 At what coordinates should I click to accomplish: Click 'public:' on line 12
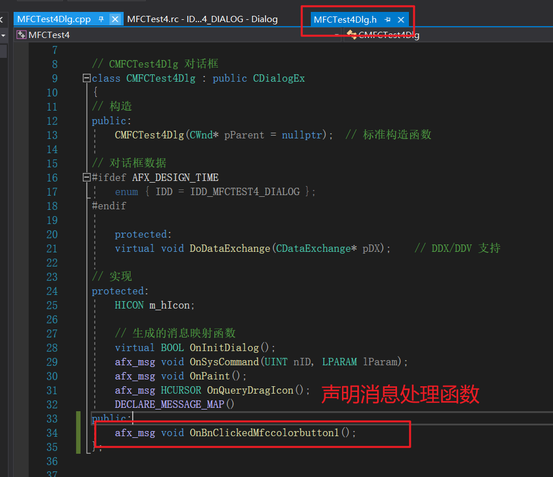click(111, 121)
